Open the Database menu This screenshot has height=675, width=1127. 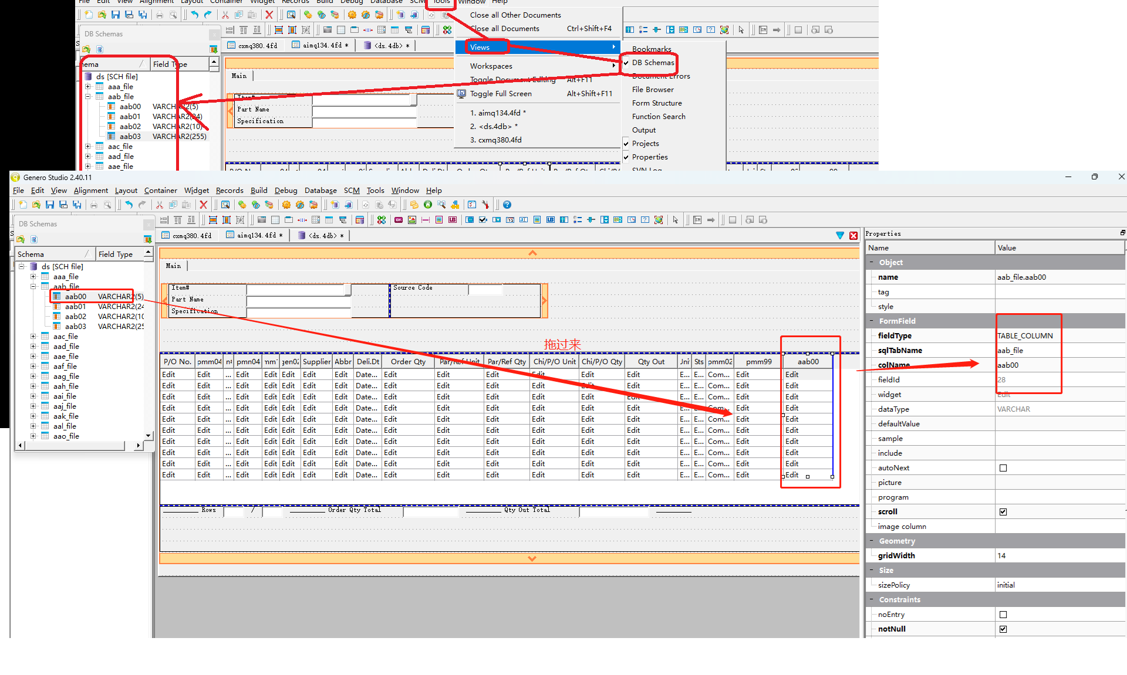point(320,191)
